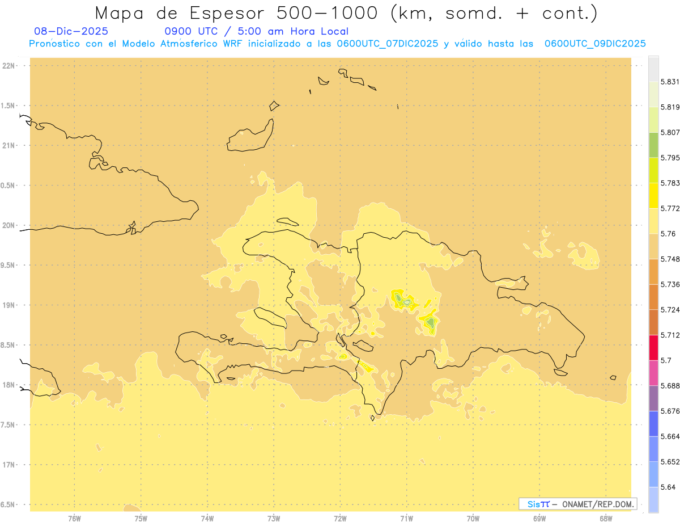Click the ONAMET/REP.DOM. credit label

tap(598, 504)
